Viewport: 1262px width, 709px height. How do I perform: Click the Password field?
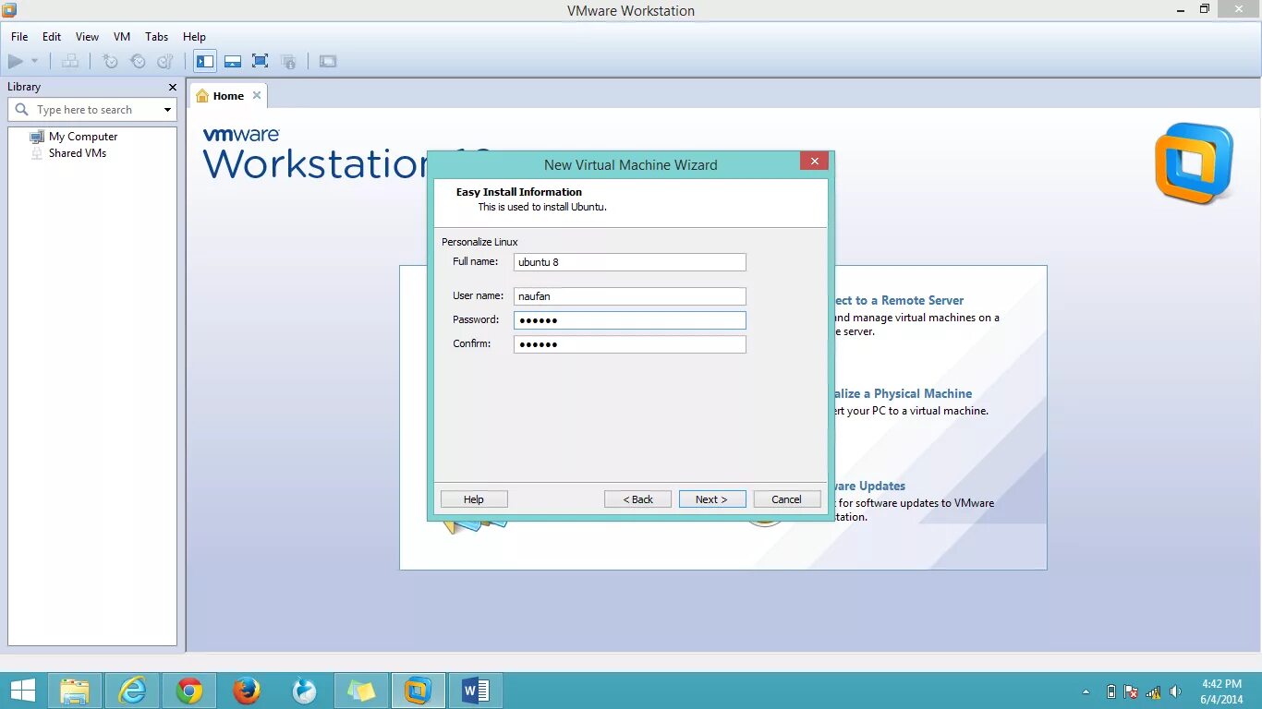[x=630, y=320]
